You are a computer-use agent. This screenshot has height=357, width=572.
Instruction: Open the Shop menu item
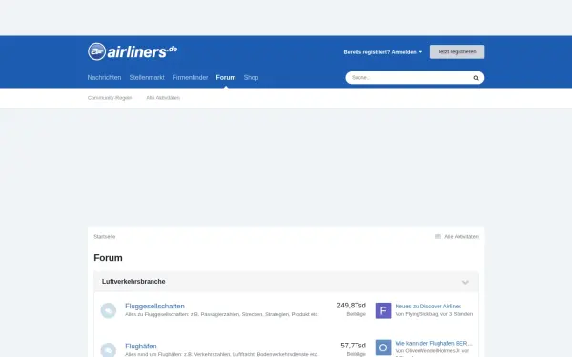(251, 78)
